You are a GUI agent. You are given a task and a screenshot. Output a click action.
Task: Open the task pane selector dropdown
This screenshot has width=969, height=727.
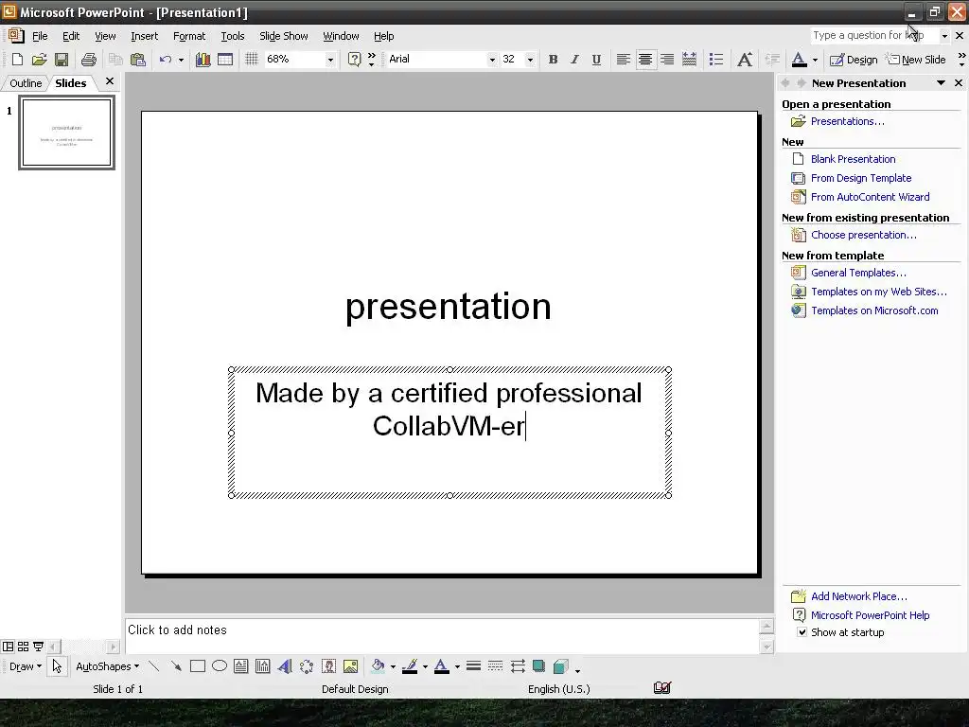tap(942, 83)
